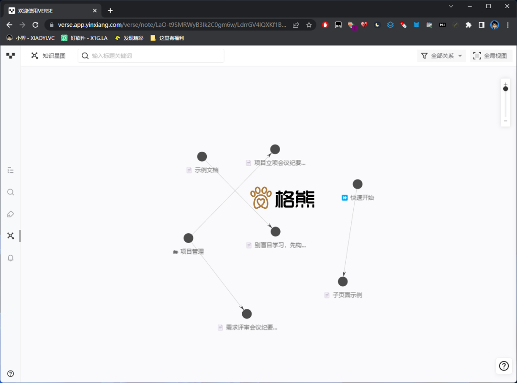Open a new browser tab
This screenshot has height=383, width=517.
click(x=110, y=11)
